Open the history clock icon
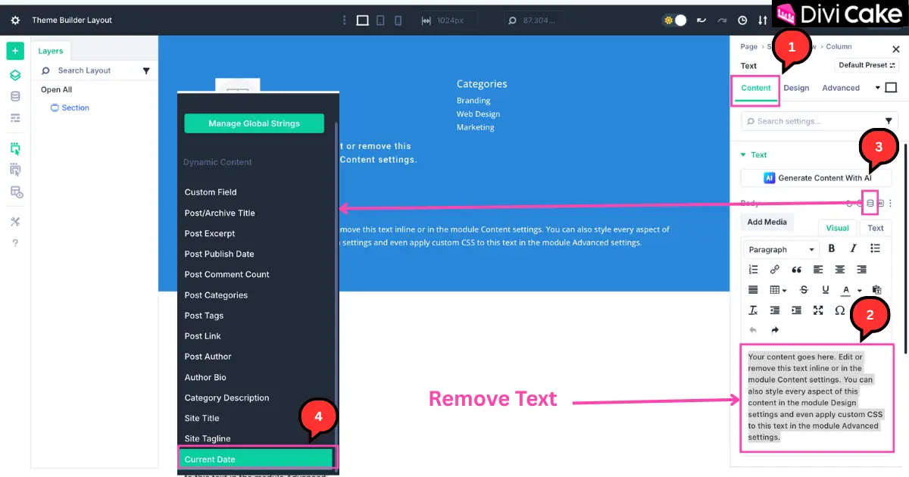 [742, 20]
